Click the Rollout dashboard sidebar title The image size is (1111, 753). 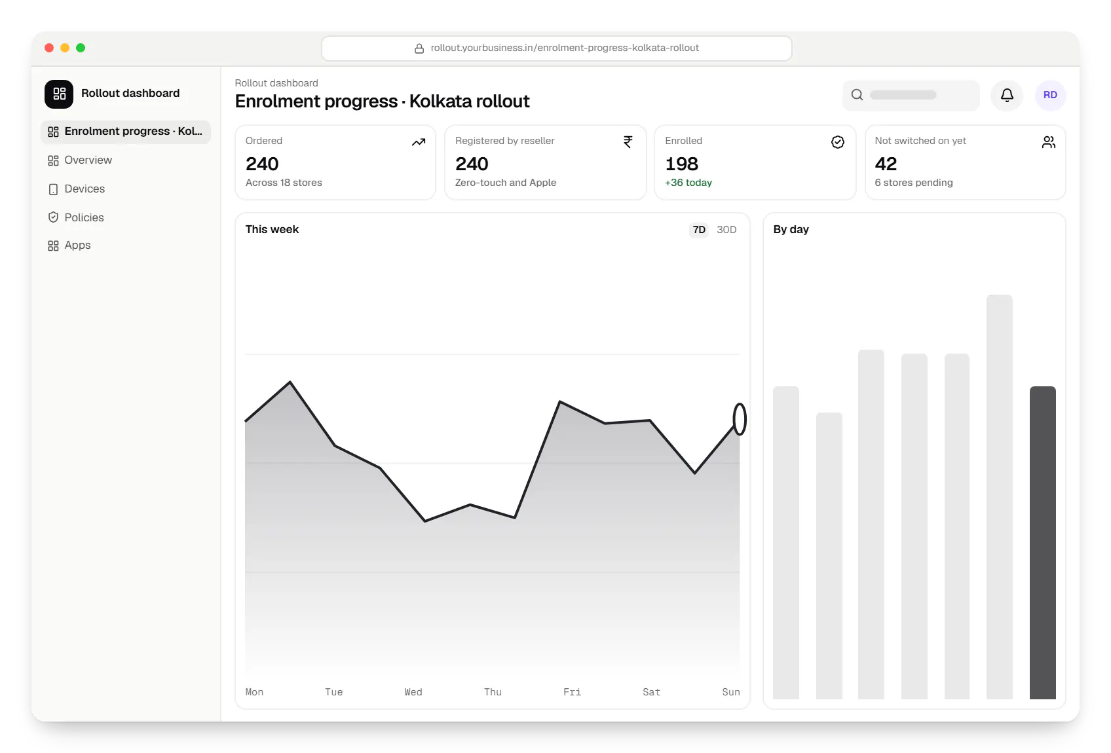130,94
